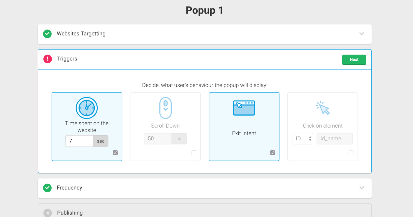This screenshot has height=217, width=413.
Task: Click the seconds input field showing 7
Action: 79,141
